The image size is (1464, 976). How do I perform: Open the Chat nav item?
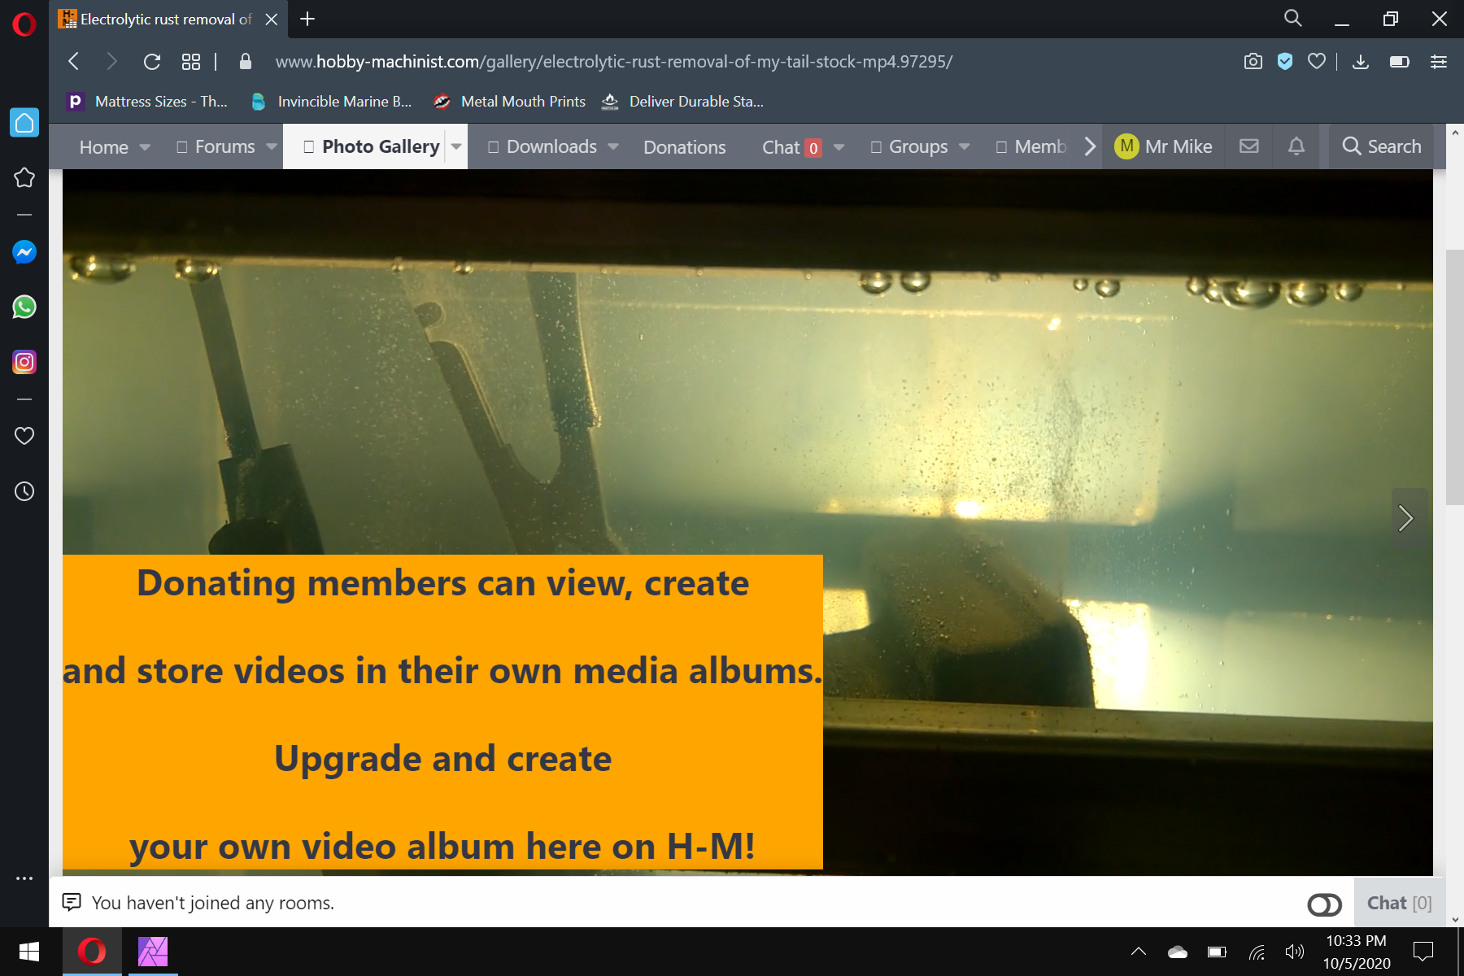(x=791, y=147)
